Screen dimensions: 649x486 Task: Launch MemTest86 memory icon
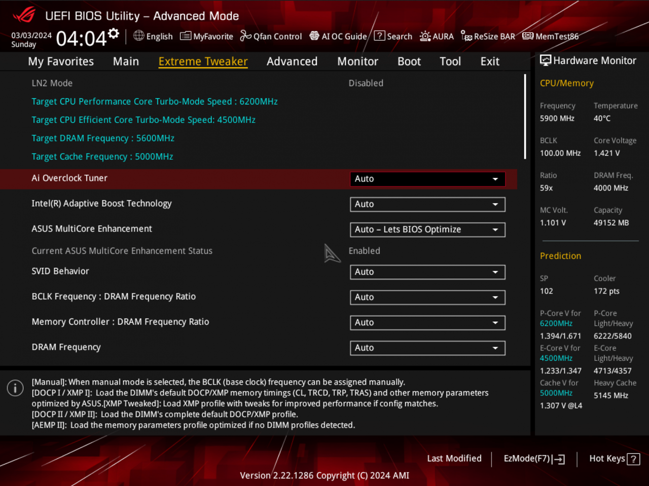[x=528, y=36]
